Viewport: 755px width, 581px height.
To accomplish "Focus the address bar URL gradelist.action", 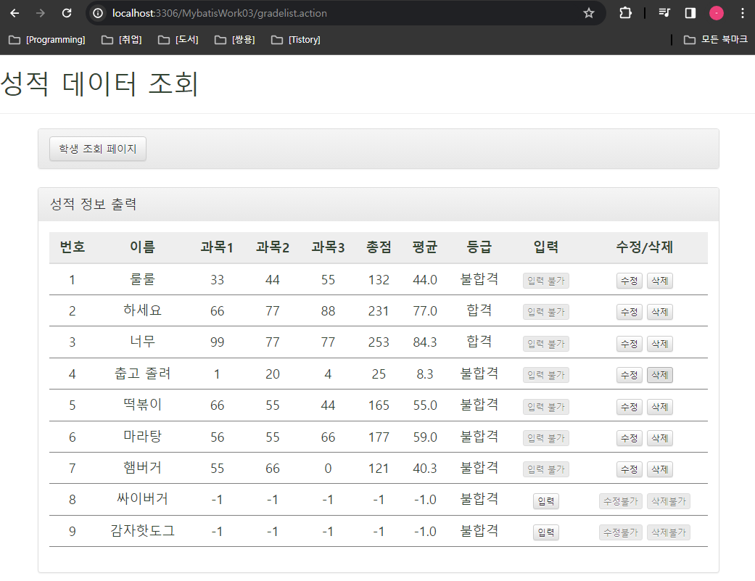I will 220,13.
